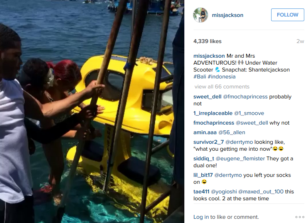Open the three-dot more options menu
This screenshot has height=223, width=307.
tap(300, 217)
